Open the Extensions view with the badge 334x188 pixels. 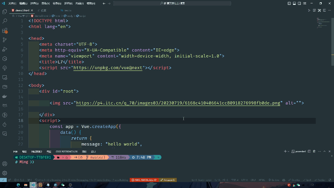point(5,31)
